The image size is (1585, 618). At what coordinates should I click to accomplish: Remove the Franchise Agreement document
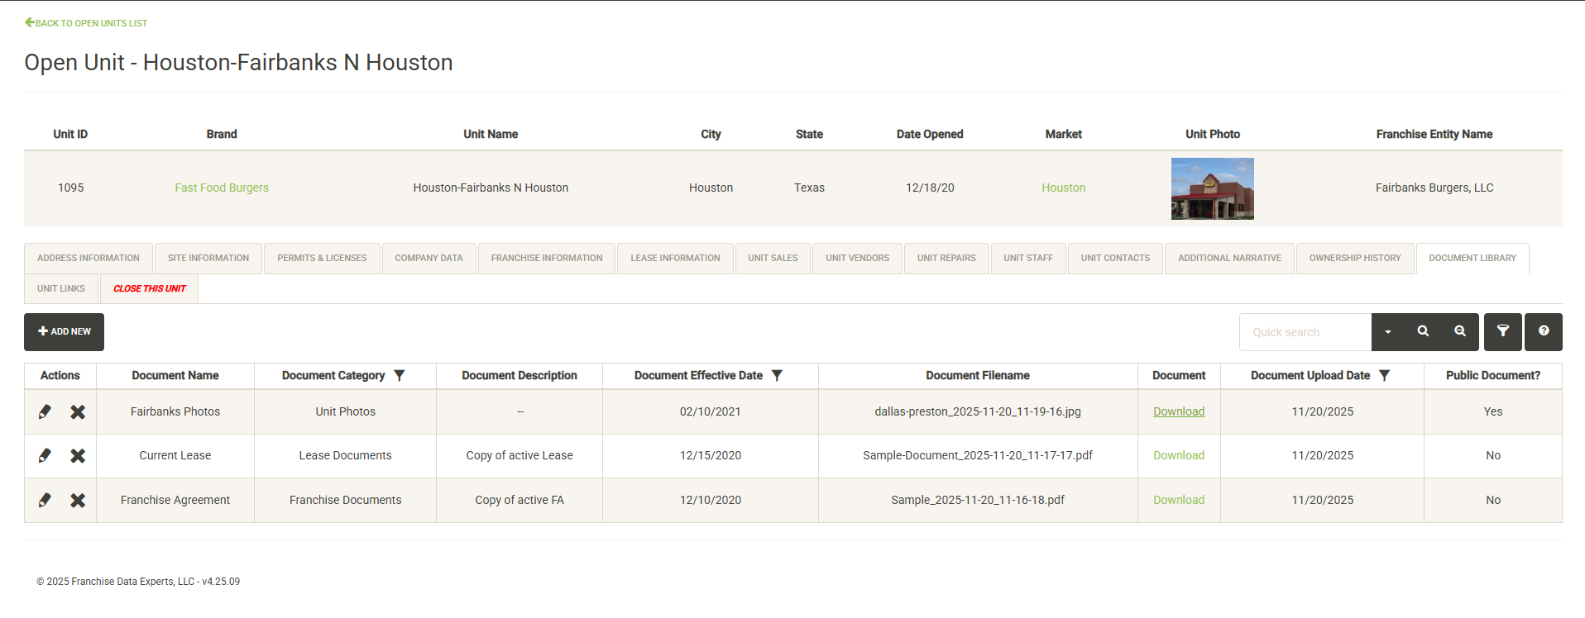coord(78,500)
